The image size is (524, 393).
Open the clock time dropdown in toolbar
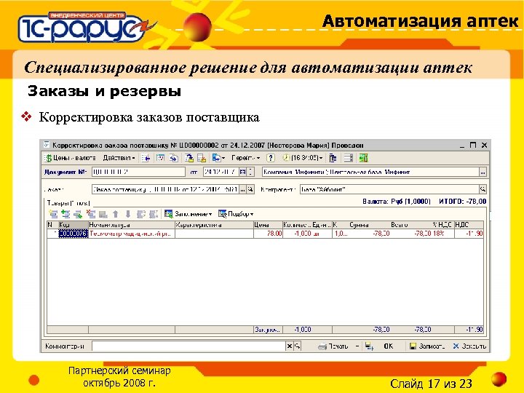click(x=303, y=158)
